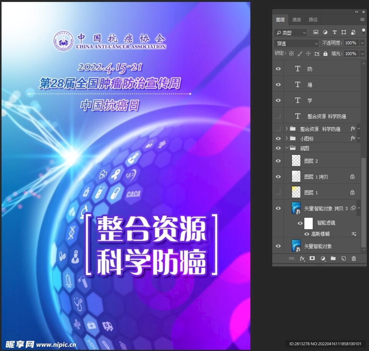Click the add layer mask icon
This screenshot has height=351, width=369.
pos(312,258)
